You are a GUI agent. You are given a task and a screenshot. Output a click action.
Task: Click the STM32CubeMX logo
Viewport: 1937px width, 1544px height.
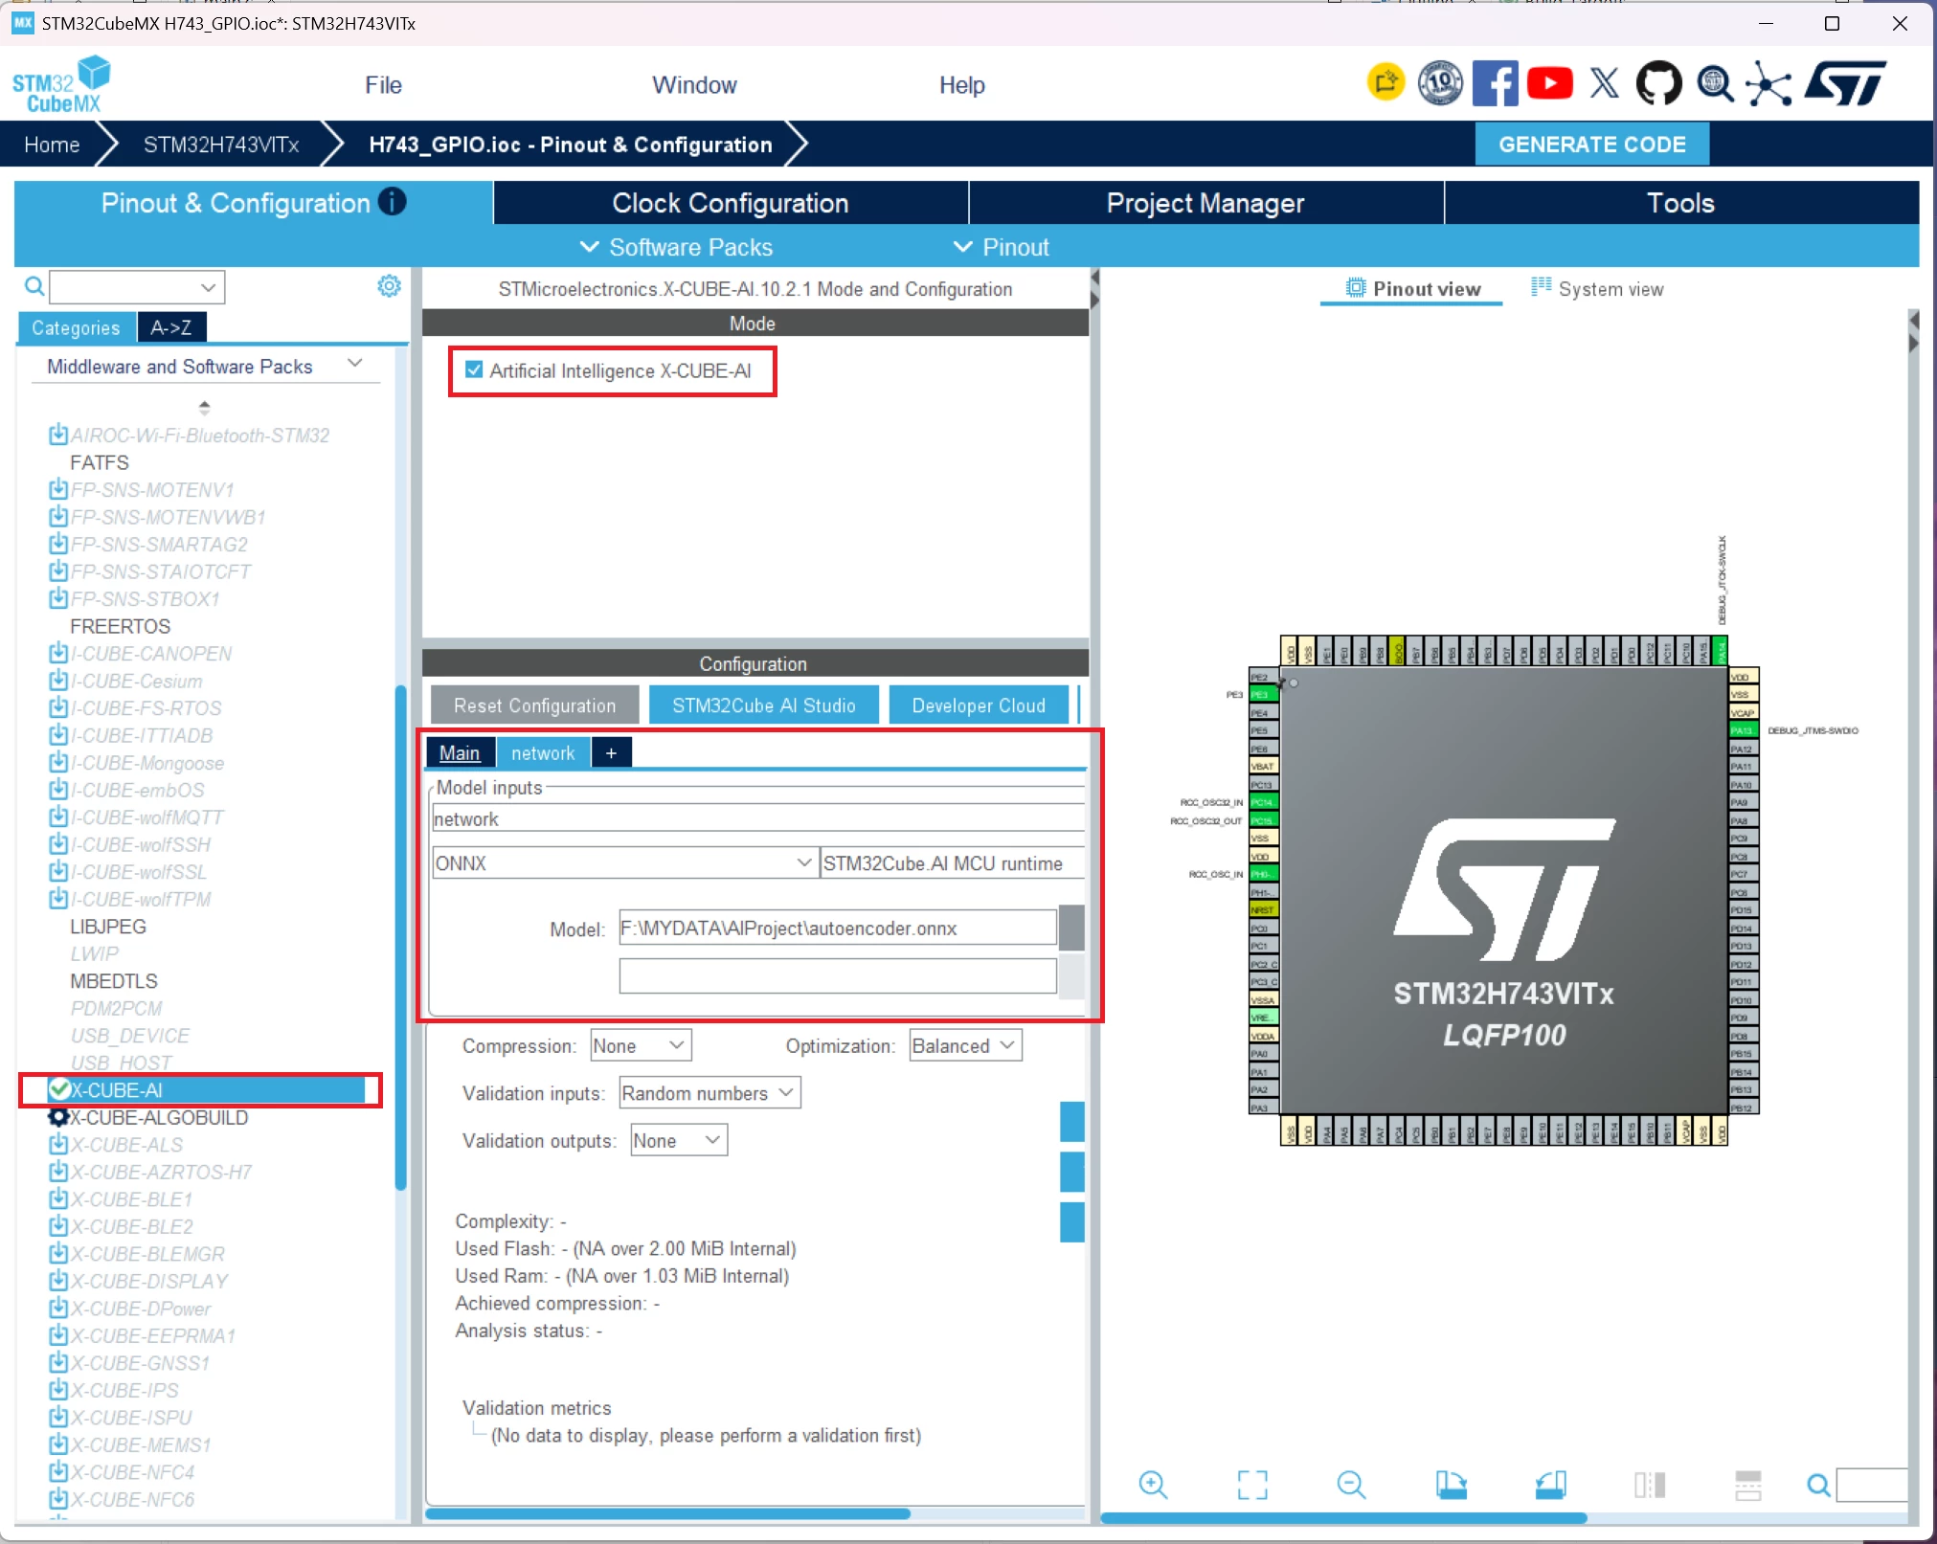(x=61, y=85)
